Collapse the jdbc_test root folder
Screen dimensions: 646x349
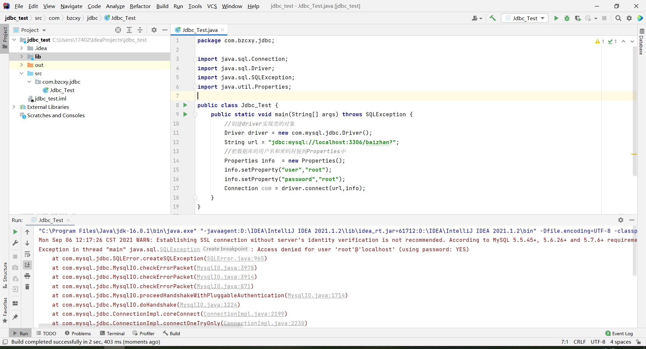[x=14, y=40]
